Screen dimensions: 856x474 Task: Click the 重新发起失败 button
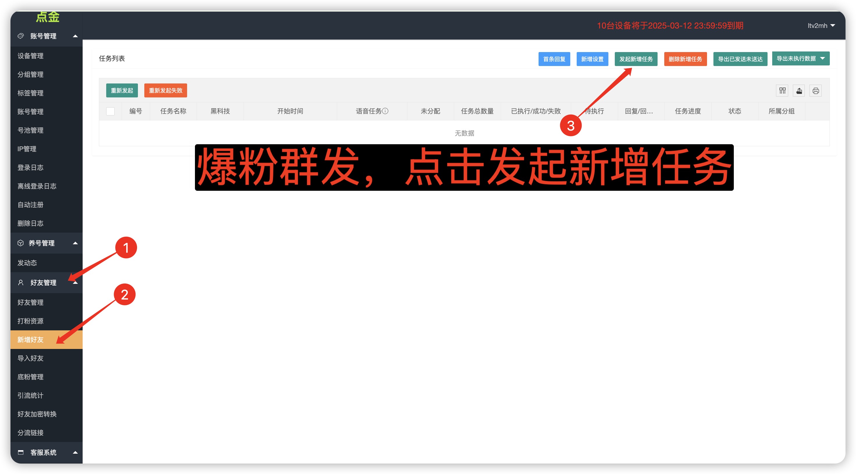[x=166, y=90]
